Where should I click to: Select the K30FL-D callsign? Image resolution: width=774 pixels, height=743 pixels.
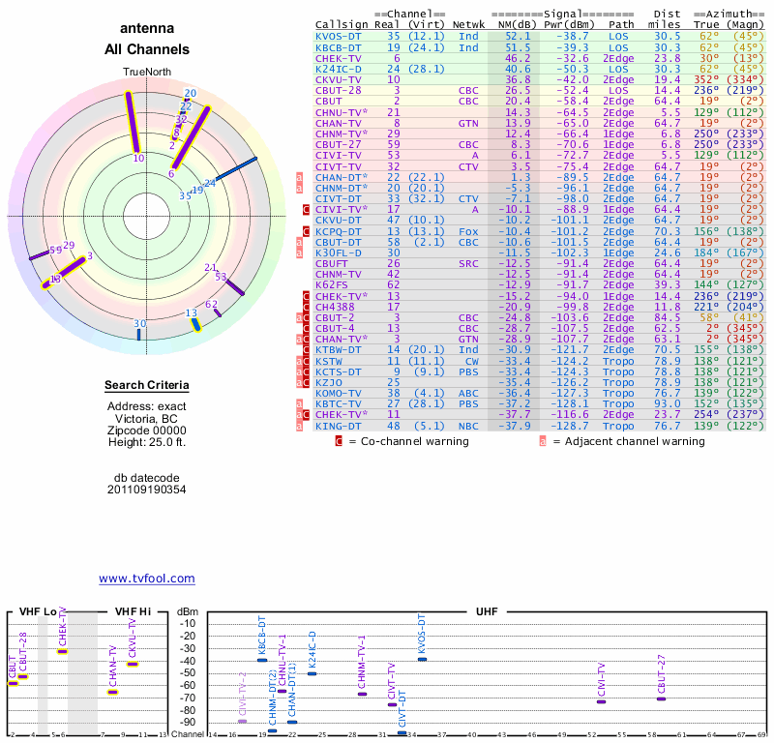pos(339,253)
